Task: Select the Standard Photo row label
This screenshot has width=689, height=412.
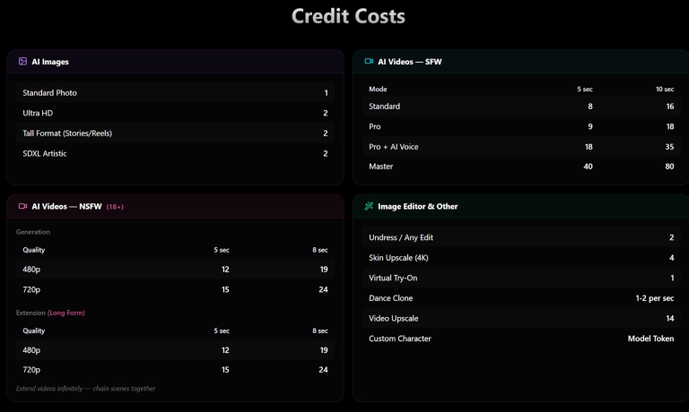Action: [49, 93]
